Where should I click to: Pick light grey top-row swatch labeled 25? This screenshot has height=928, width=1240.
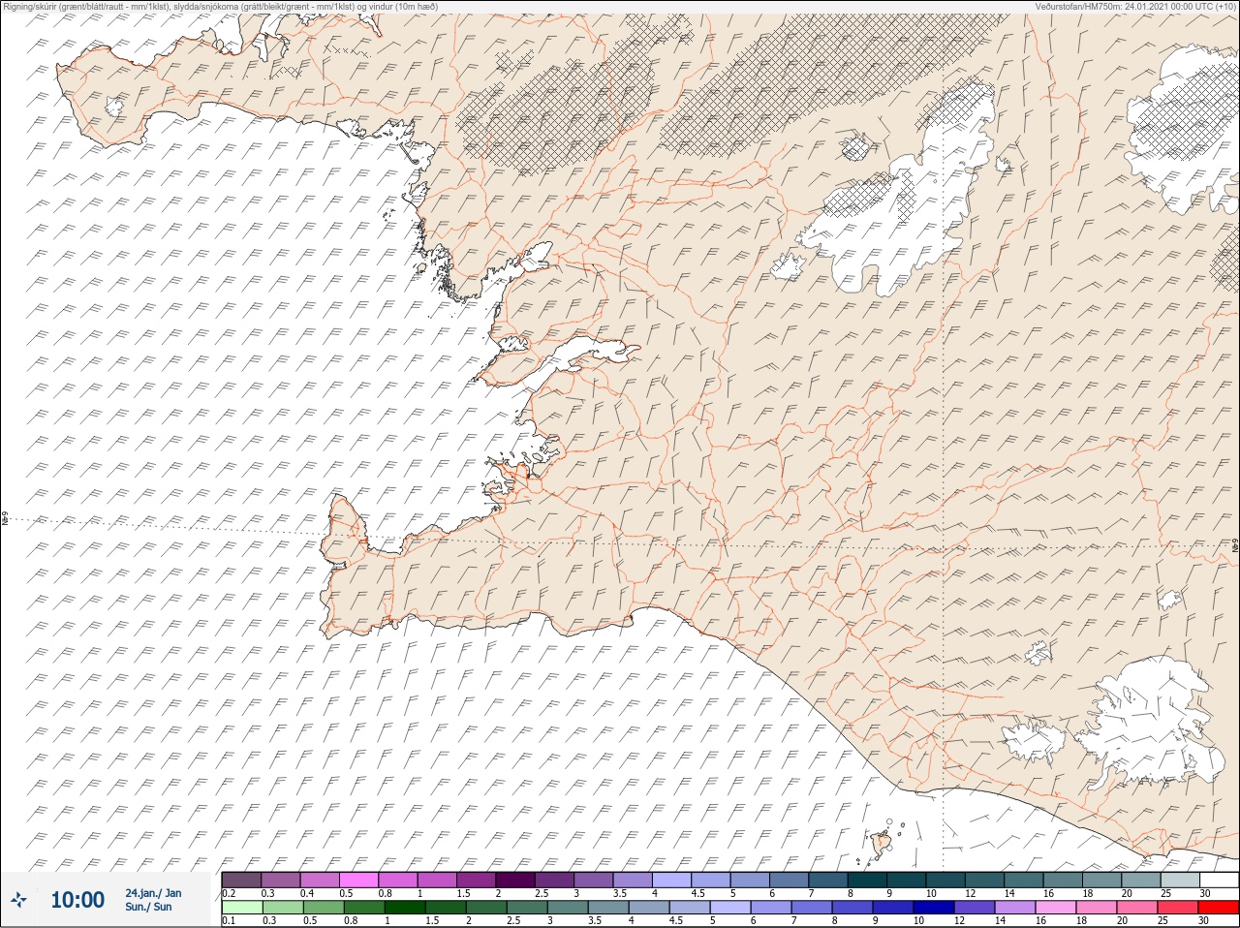pyautogui.click(x=1179, y=880)
